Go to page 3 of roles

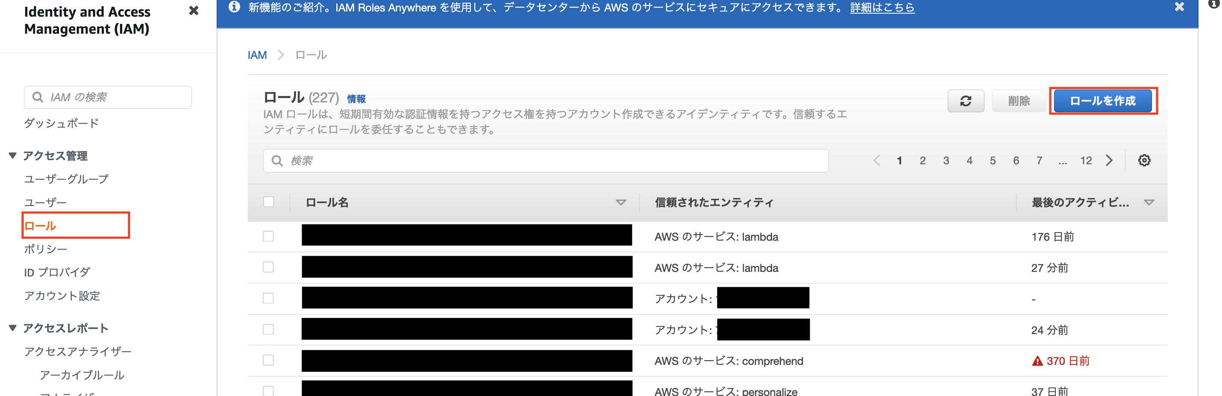(946, 160)
